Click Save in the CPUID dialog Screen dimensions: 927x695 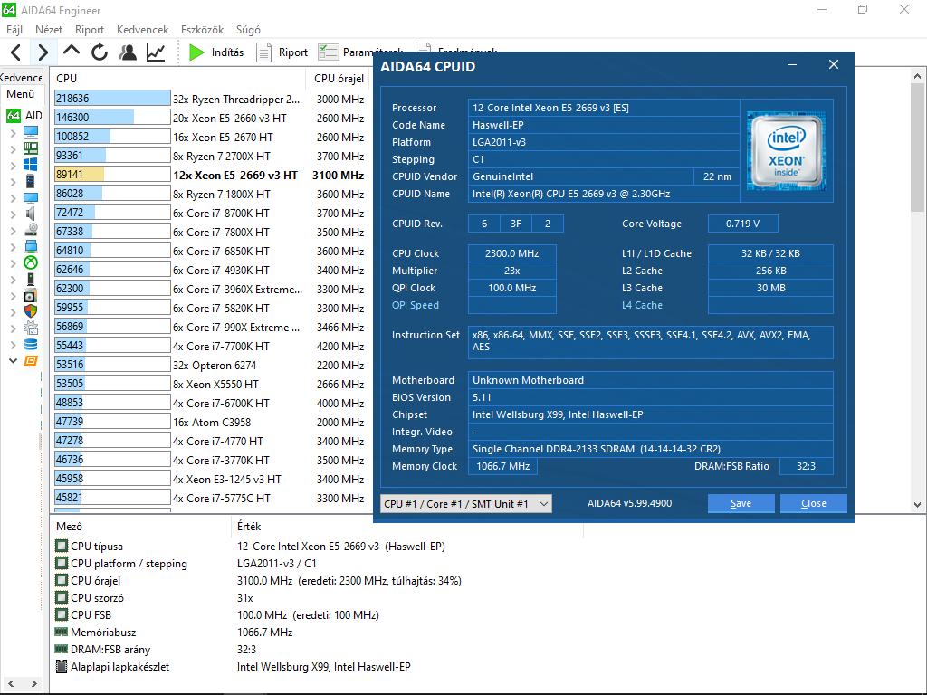(x=741, y=504)
